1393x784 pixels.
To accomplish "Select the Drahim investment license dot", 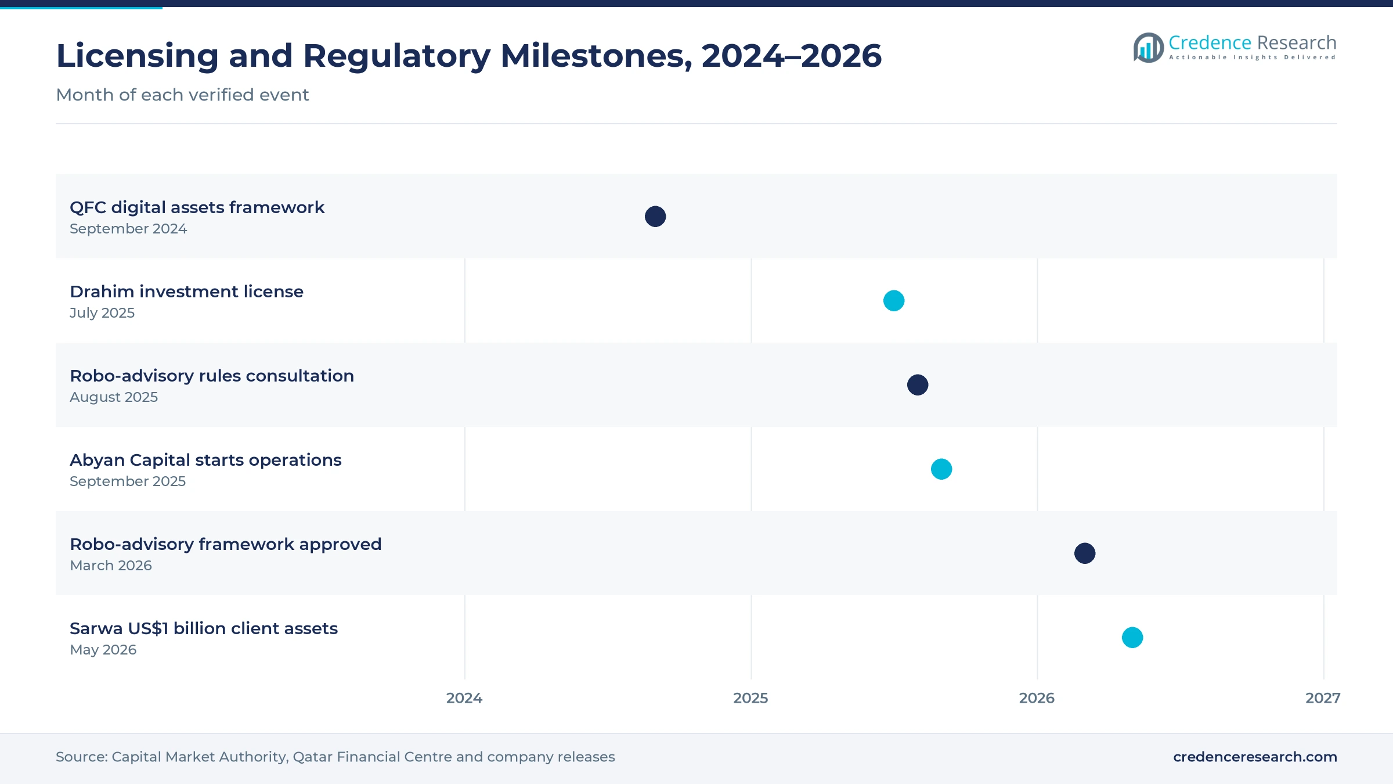I will (x=894, y=301).
